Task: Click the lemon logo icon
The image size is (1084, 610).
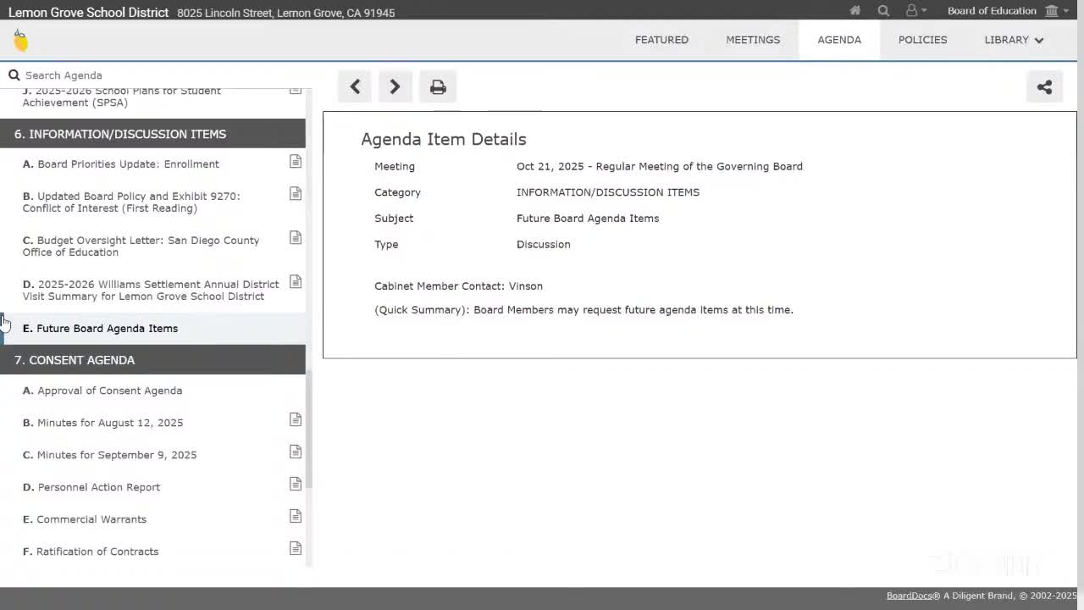Action: [20, 40]
